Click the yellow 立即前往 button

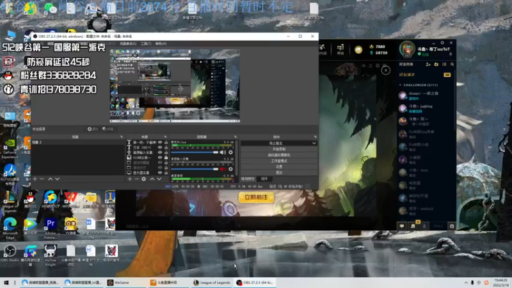point(257,197)
